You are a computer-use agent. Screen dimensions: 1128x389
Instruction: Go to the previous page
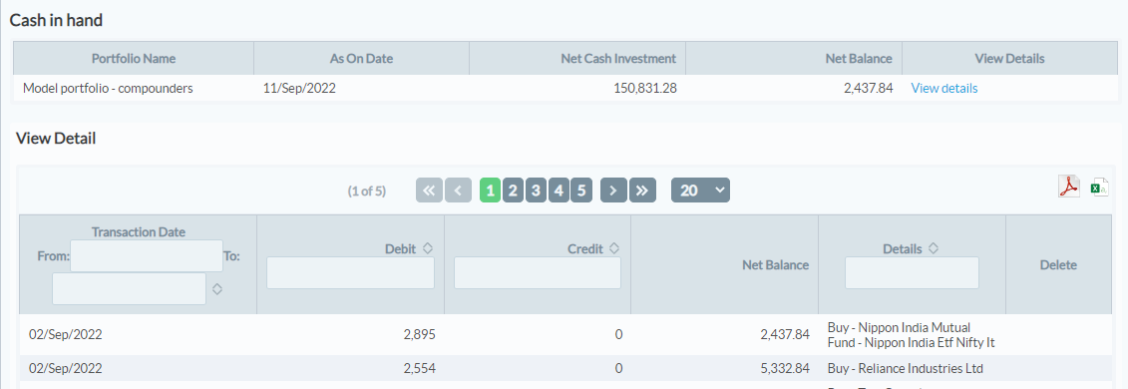458,191
